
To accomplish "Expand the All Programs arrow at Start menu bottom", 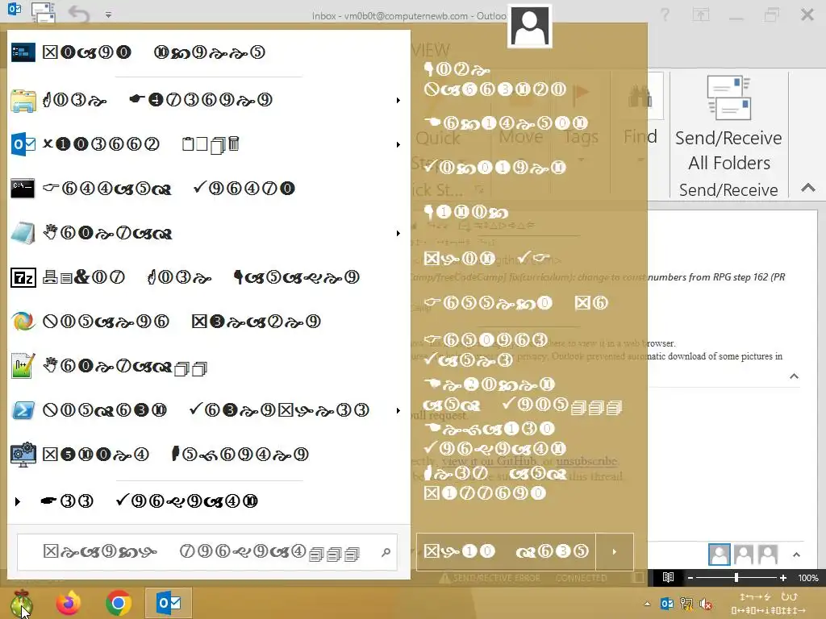I will pyautogui.click(x=18, y=501).
